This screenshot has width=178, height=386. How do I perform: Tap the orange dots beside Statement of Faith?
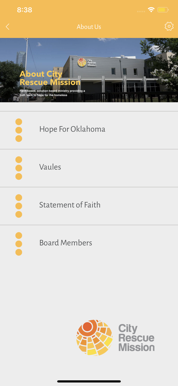(x=19, y=205)
